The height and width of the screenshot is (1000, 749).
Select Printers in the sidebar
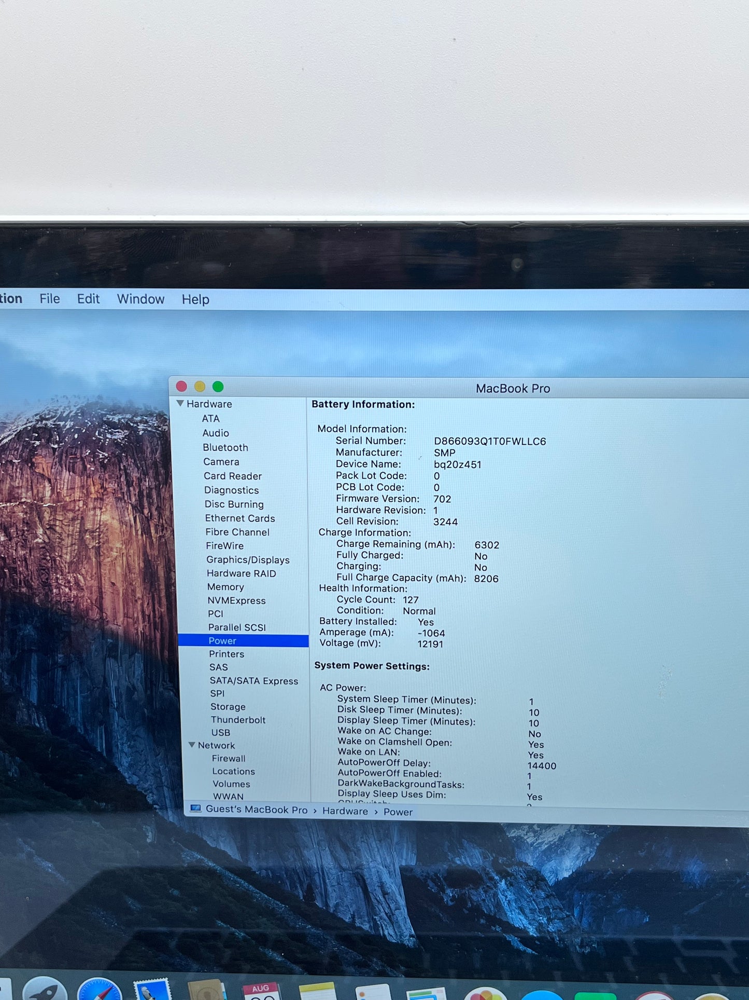click(227, 654)
